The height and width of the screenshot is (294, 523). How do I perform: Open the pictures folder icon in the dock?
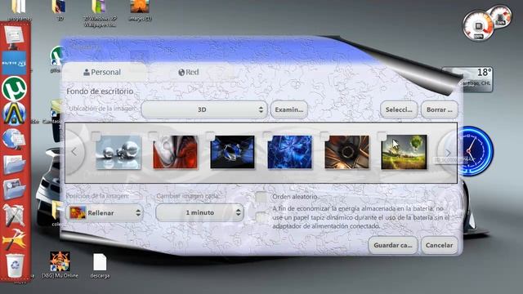pos(14,189)
